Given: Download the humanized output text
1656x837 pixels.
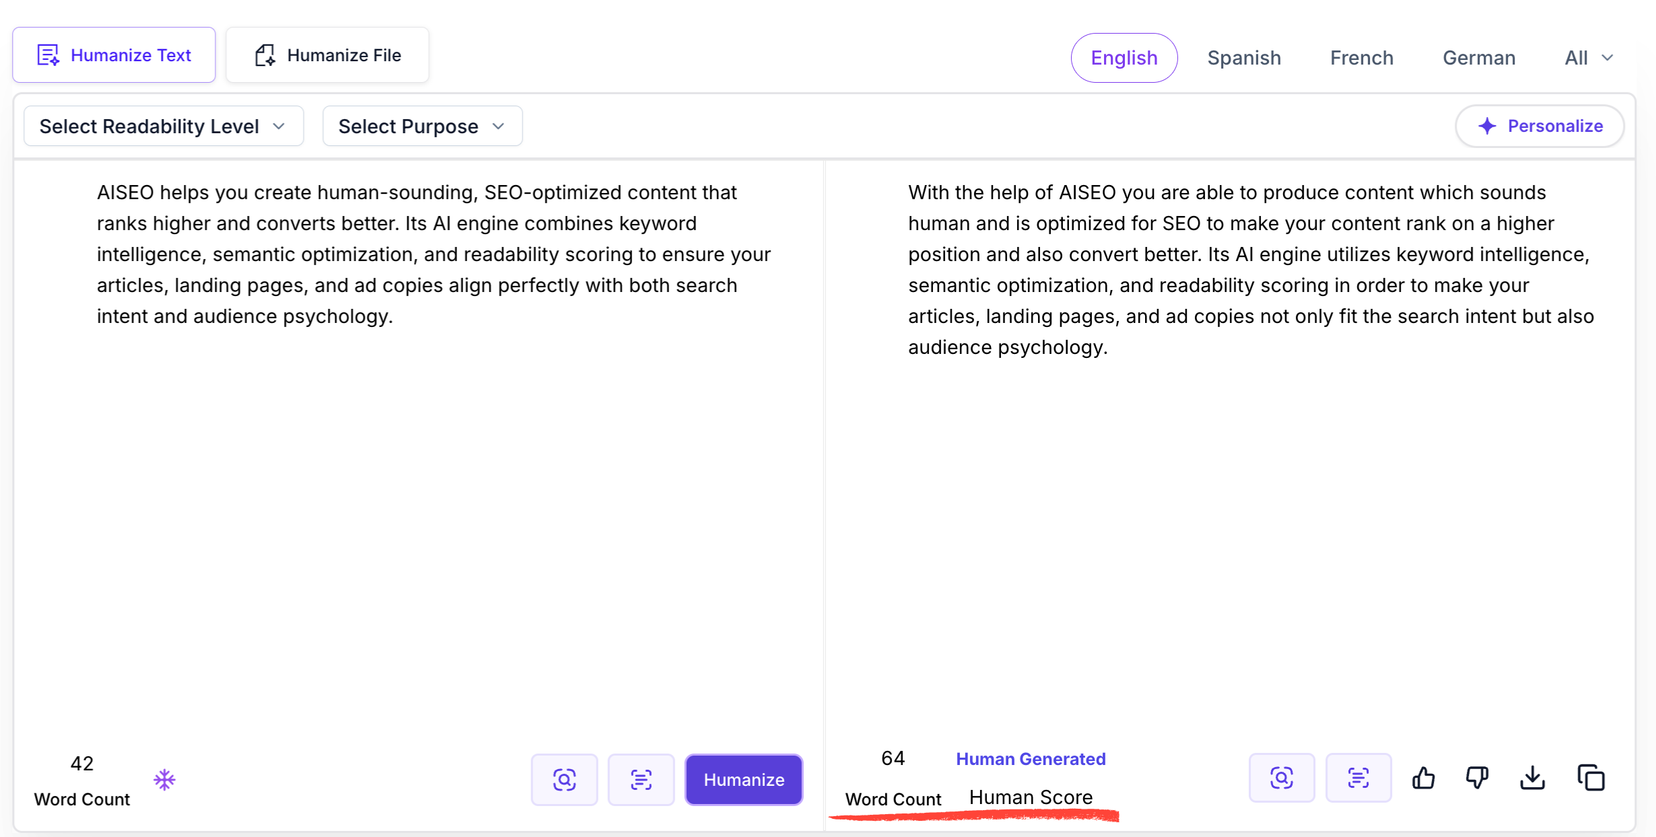Looking at the screenshot, I should pos(1532,778).
